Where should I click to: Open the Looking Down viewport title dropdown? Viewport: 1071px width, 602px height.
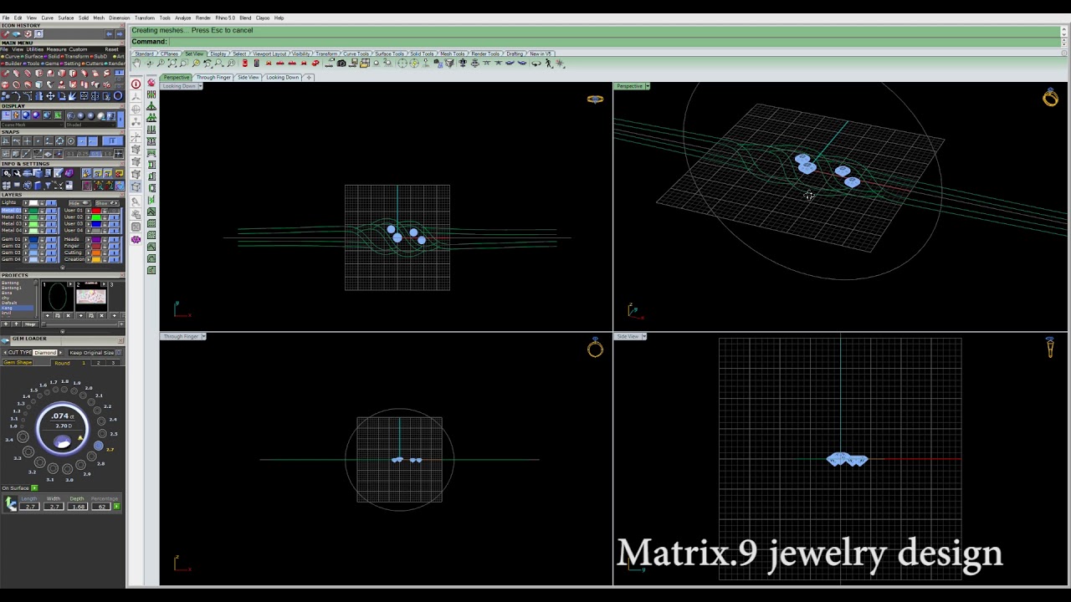pos(201,86)
